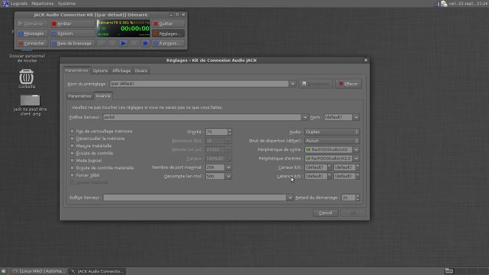Expand the Suffixe Serveur dropdown

coord(290,197)
